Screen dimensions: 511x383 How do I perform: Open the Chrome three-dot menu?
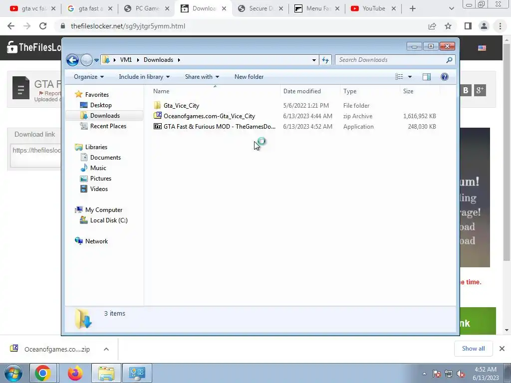pos(500,26)
